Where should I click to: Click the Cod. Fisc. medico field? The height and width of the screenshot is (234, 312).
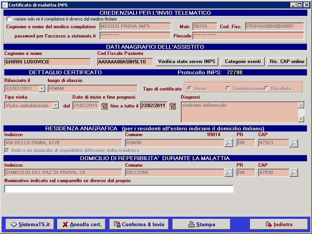(274, 26)
